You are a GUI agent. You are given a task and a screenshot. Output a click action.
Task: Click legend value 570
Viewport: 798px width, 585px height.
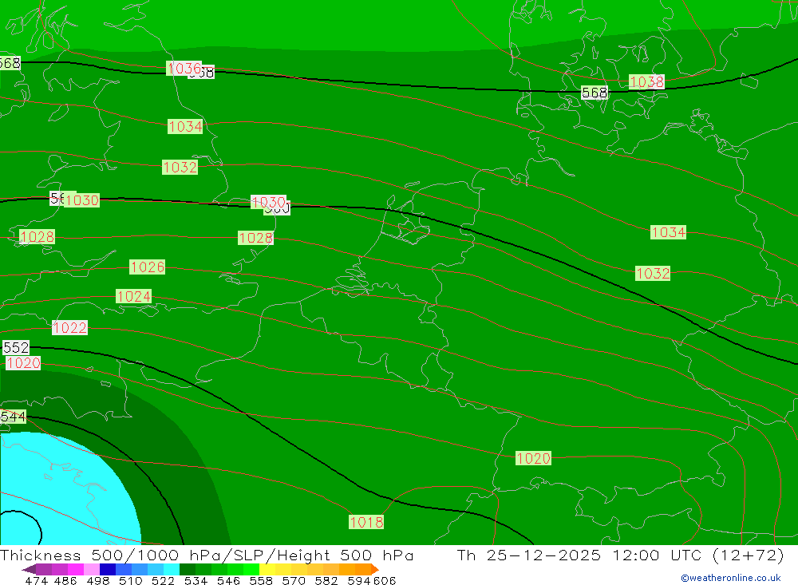pos(293,580)
